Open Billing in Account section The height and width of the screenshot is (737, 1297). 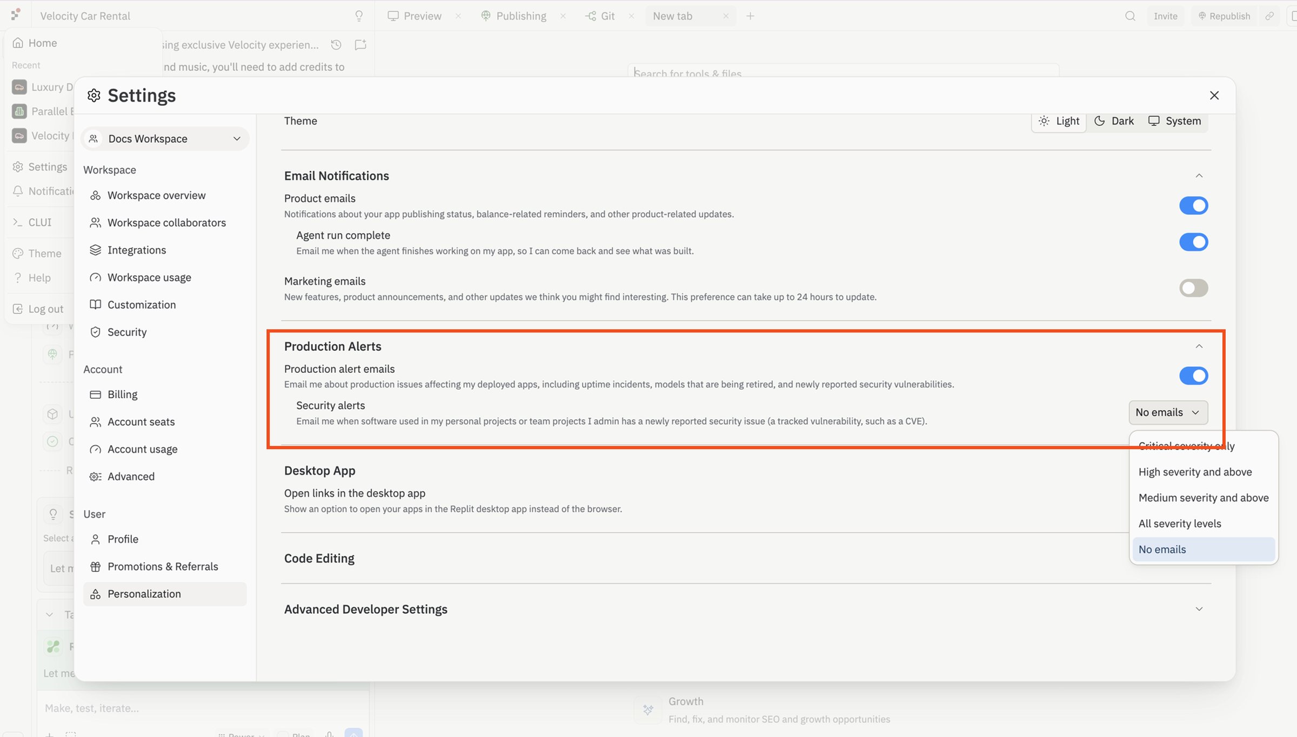pyautogui.click(x=122, y=394)
